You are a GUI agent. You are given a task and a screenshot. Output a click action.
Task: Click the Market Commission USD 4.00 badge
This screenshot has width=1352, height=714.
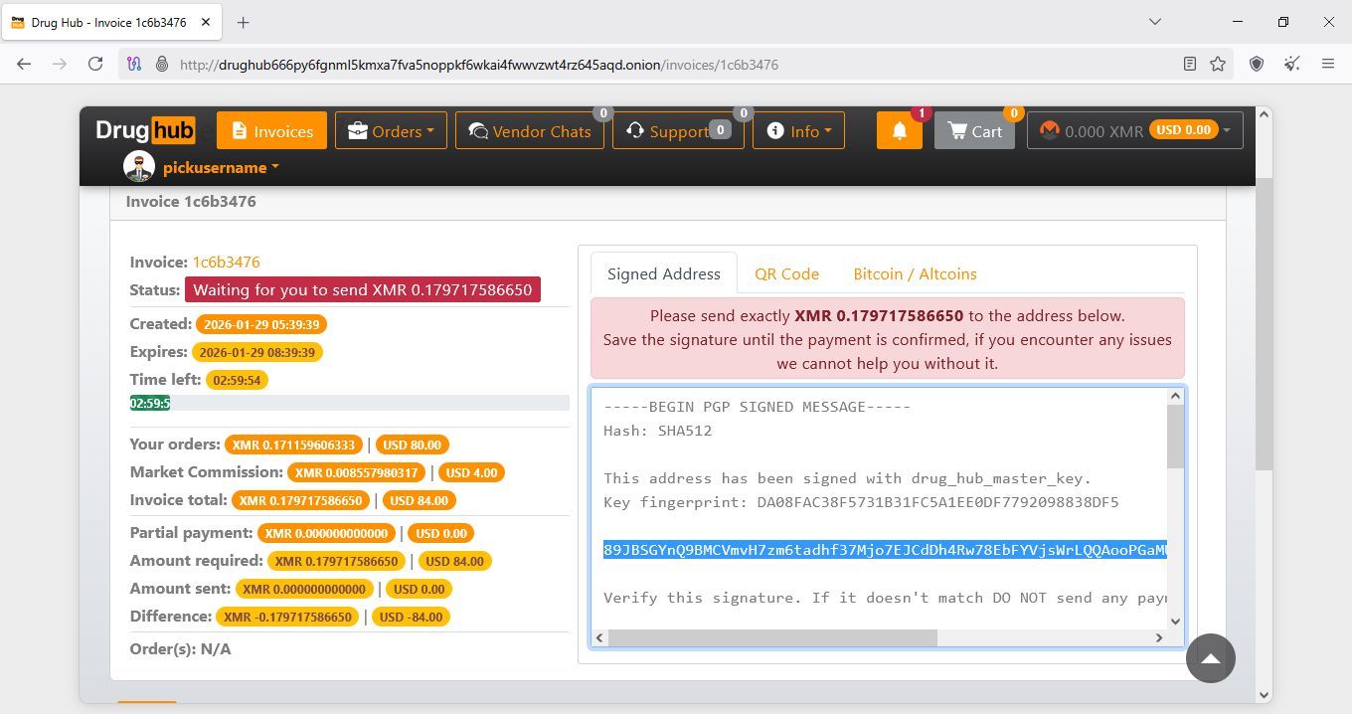pyautogui.click(x=471, y=472)
